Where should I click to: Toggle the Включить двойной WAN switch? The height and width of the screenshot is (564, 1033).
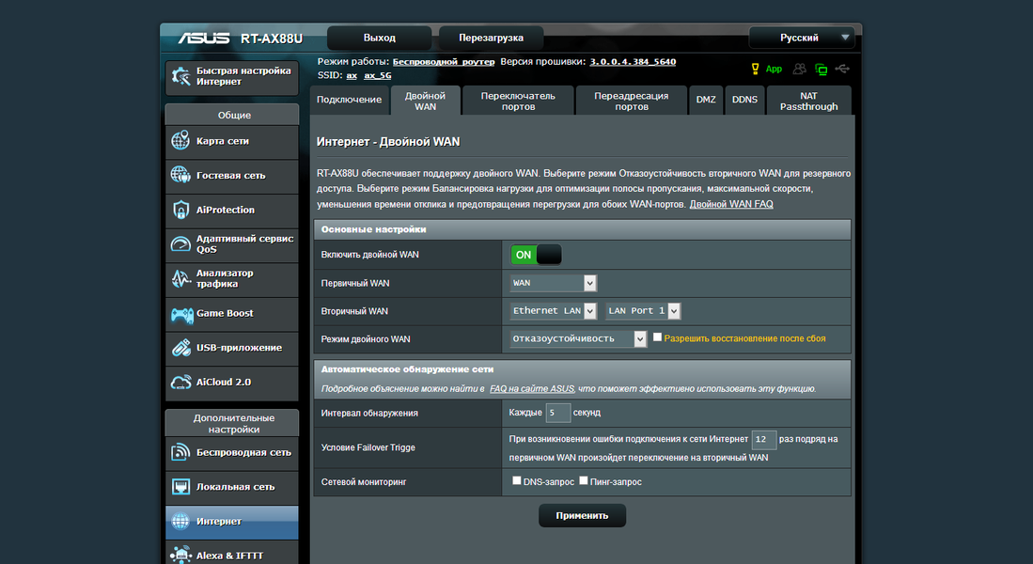click(536, 255)
